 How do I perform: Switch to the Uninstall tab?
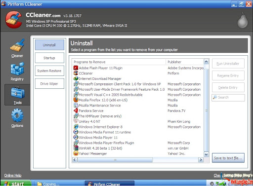49,45
